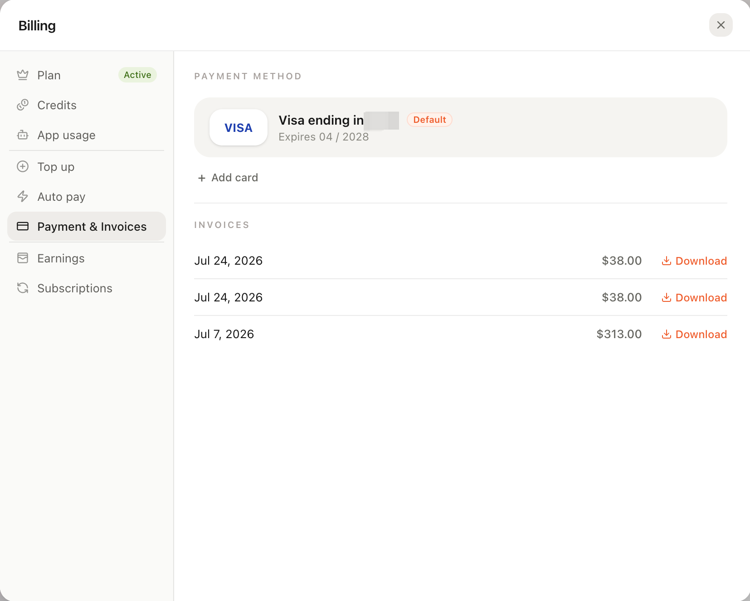Screen dimensions: 750x601
Task: Click the robot icon beside App usage
Action: [x=23, y=135]
